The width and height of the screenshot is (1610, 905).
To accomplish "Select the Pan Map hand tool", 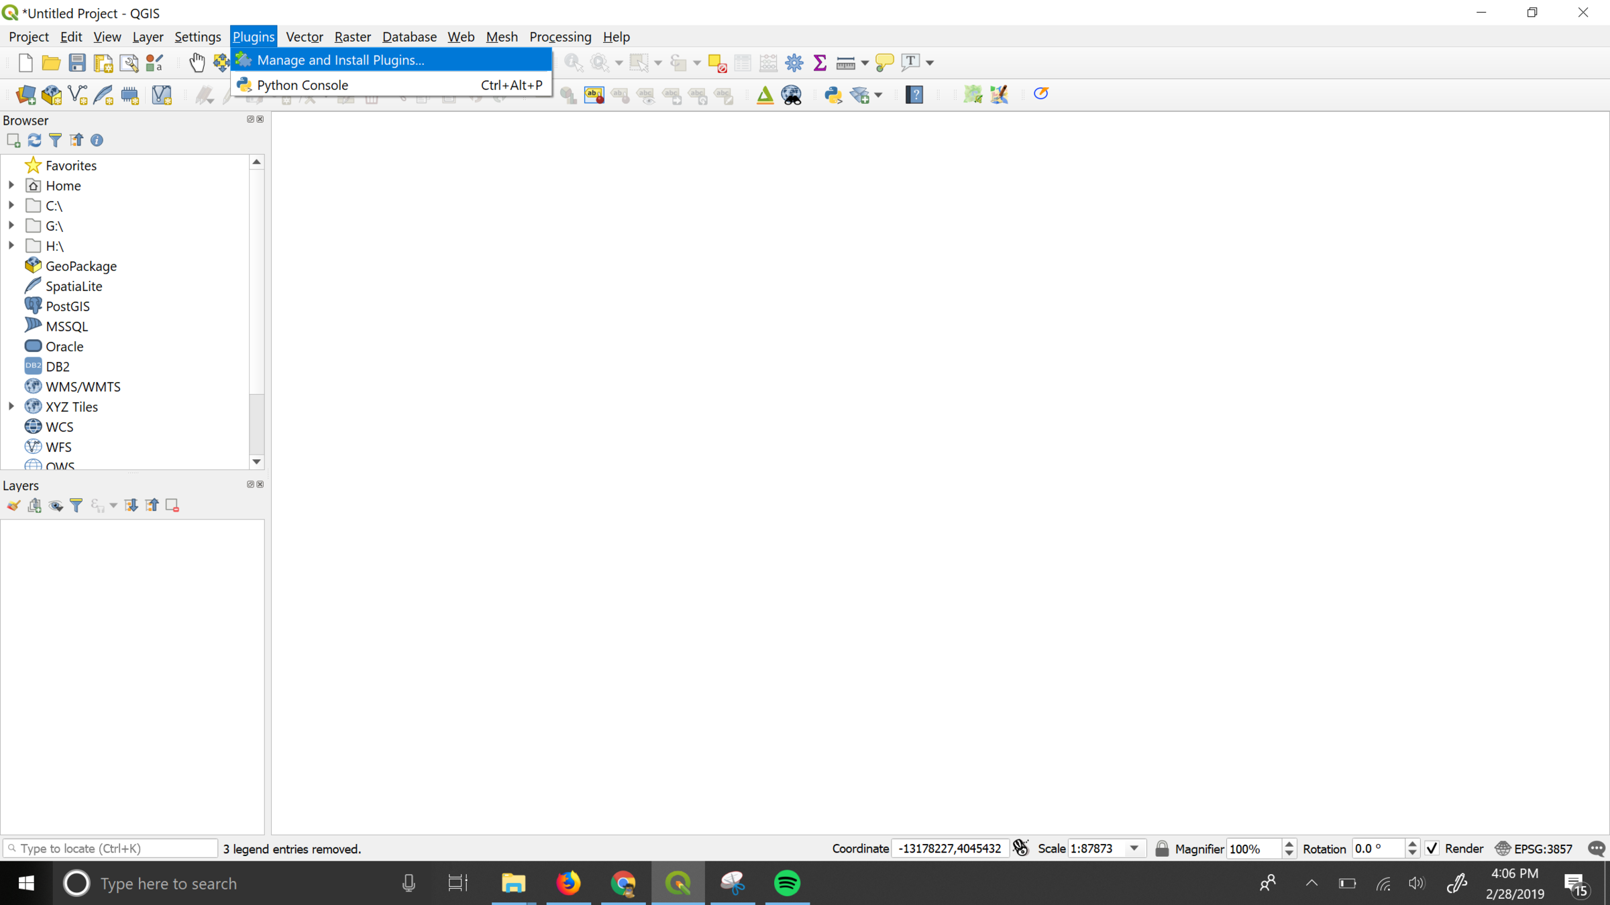I will tap(197, 62).
